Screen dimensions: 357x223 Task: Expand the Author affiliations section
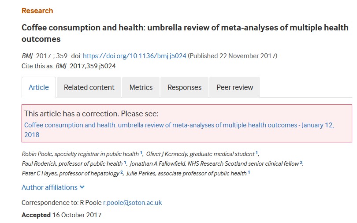[49, 187]
